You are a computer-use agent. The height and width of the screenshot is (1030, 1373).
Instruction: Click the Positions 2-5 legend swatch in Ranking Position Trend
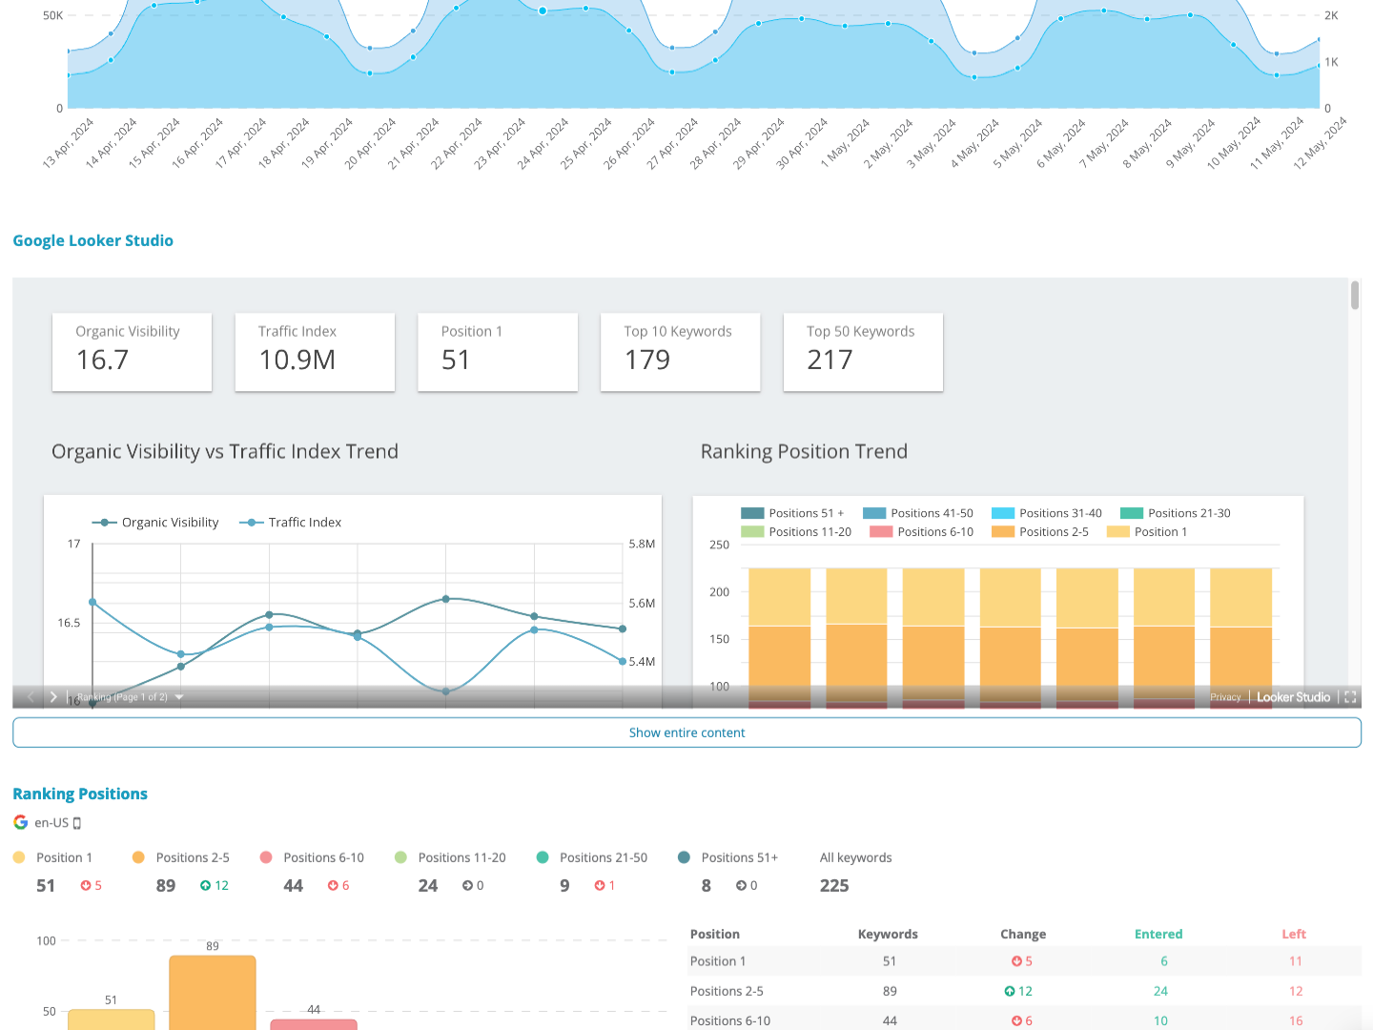tap(1003, 532)
